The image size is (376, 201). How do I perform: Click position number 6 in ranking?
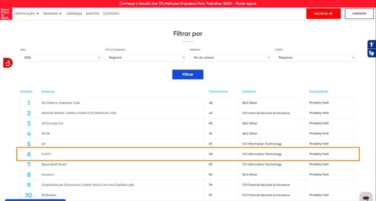(x=29, y=154)
